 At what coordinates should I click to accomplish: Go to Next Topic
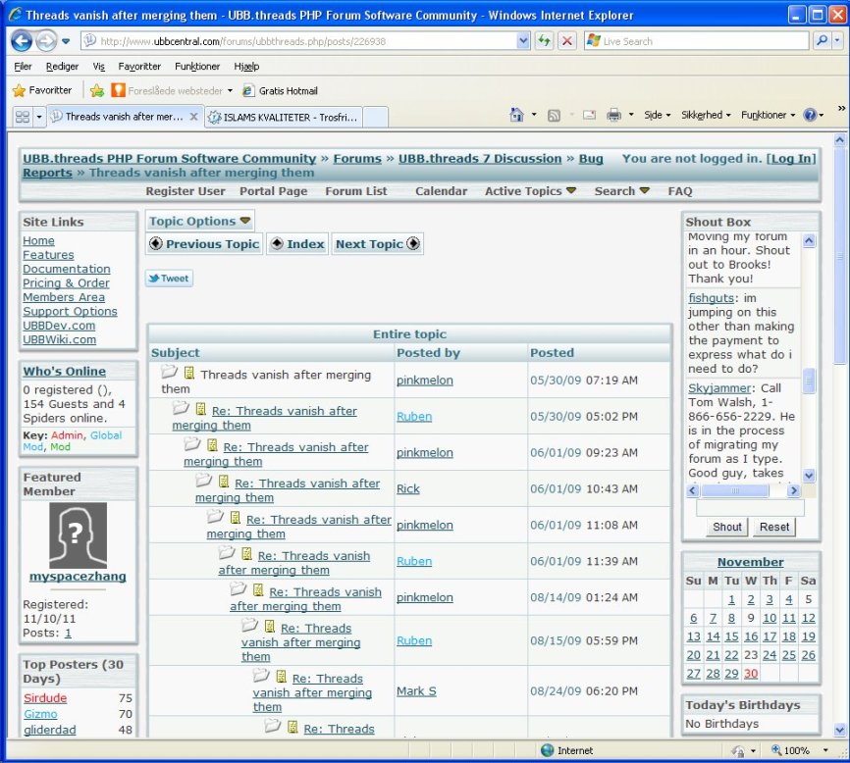[x=377, y=244]
